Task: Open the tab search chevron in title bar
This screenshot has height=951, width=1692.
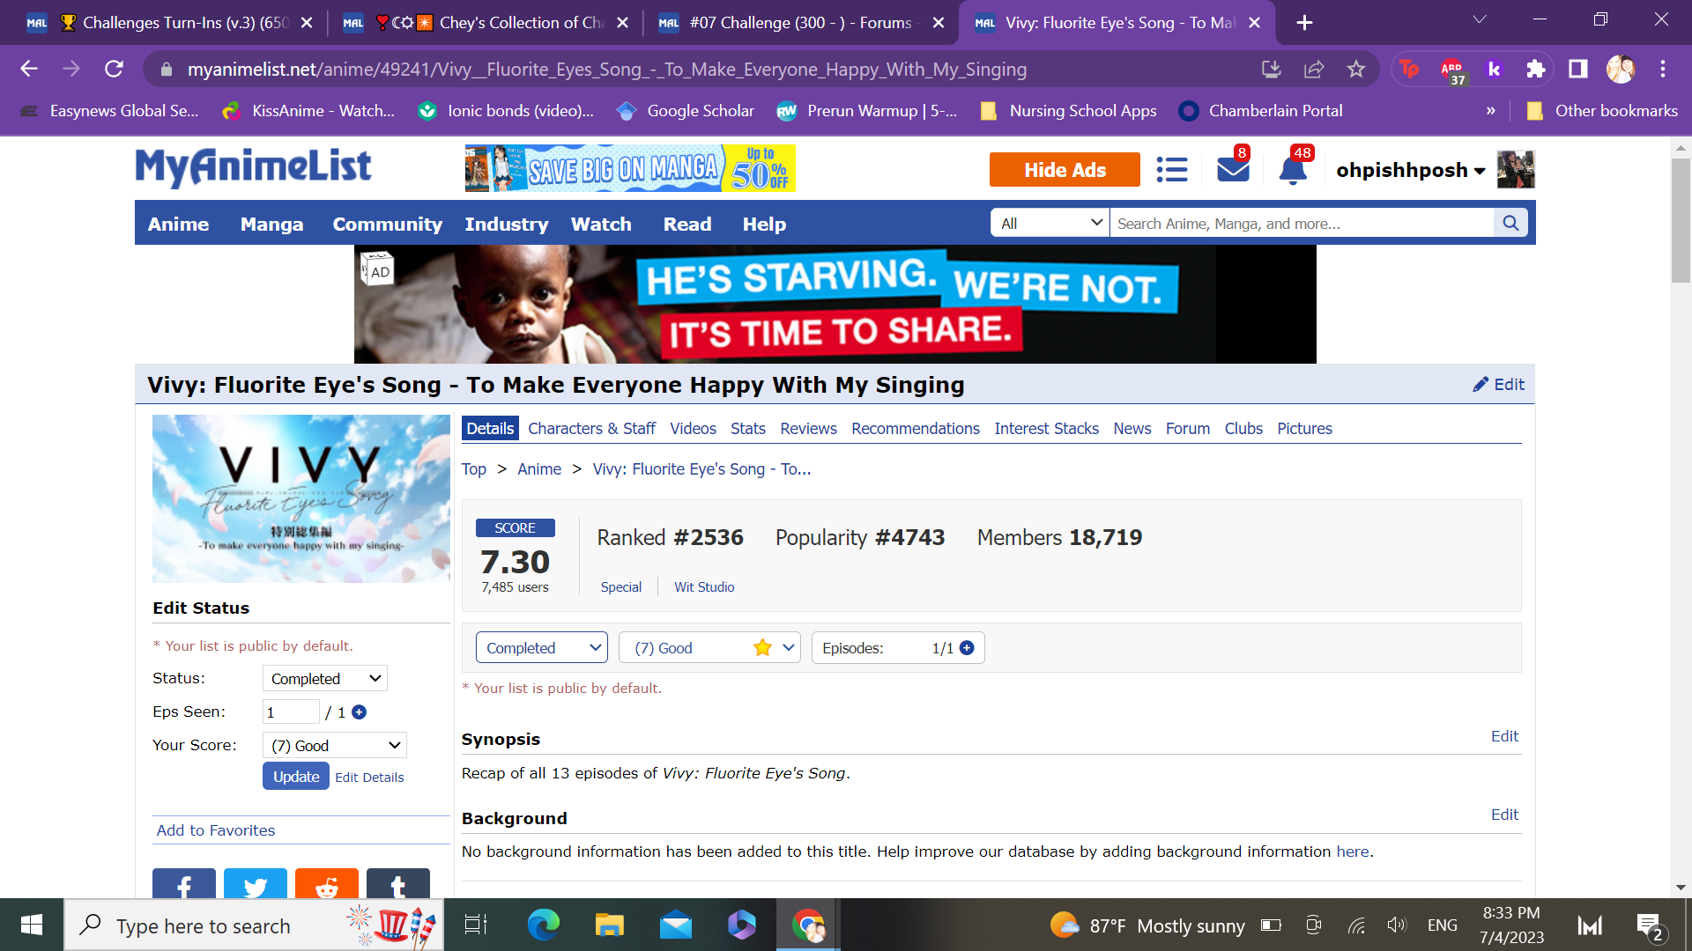Action: point(1480,19)
